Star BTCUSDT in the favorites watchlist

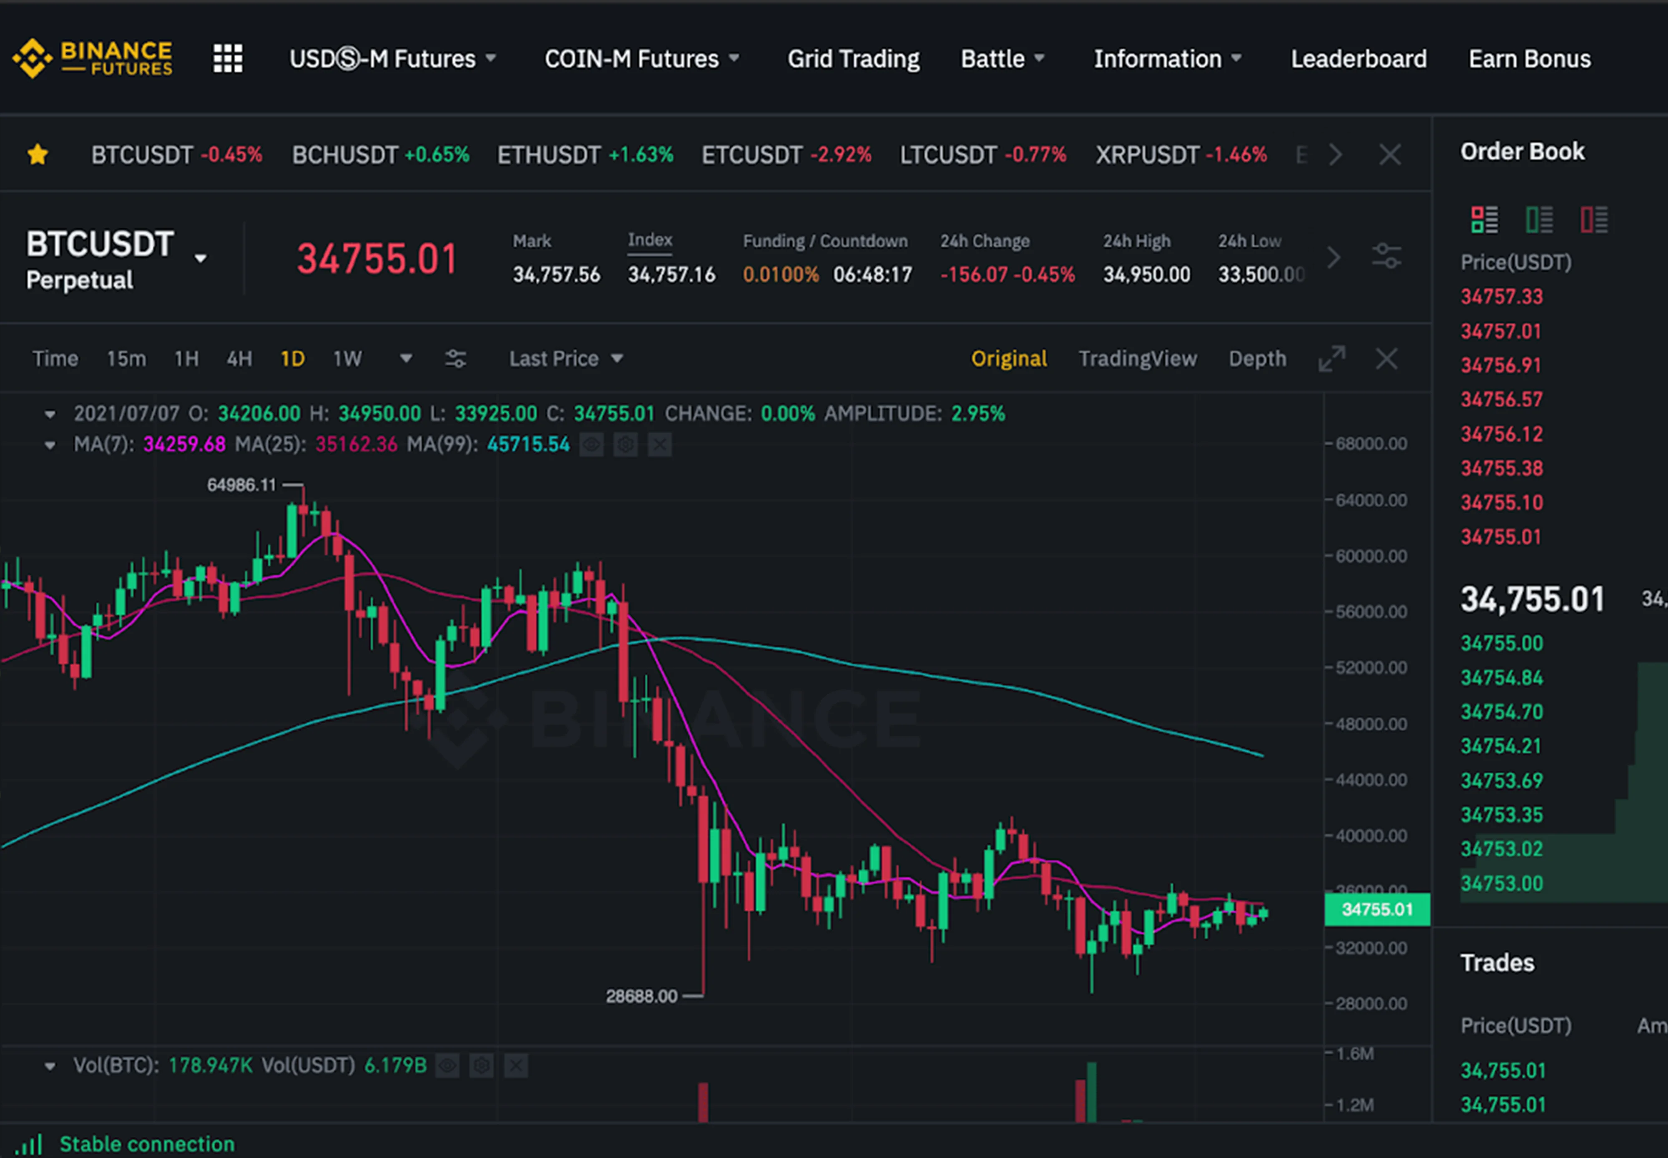[37, 154]
